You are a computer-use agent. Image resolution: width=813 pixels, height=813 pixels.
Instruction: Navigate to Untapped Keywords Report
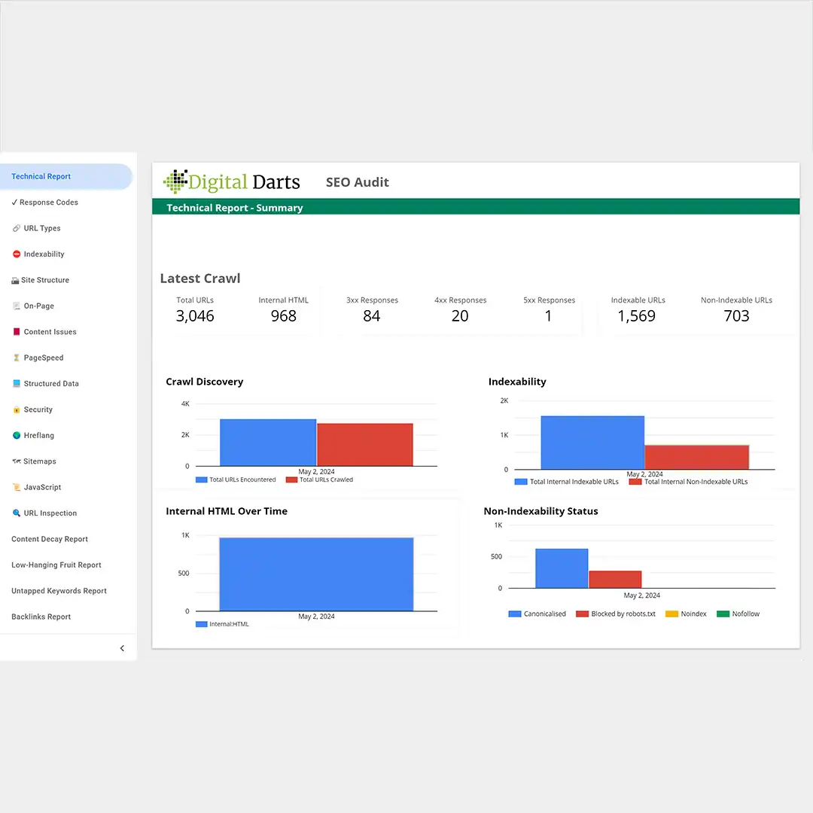(x=59, y=591)
